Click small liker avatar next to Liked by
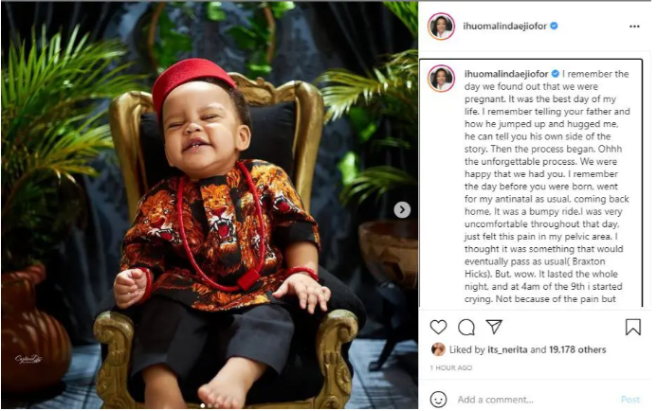Image resolution: width=657 pixels, height=411 pixels. click(438, 349)
